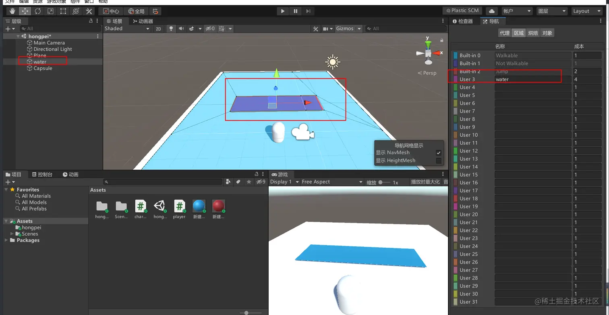Open the 帐户 account dropdown
Image resolution: width=609 pixels, height=315 pixels.
[517, 11]
